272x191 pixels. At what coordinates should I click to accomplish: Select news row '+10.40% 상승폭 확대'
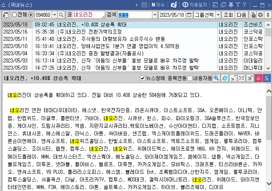point(133,25)
